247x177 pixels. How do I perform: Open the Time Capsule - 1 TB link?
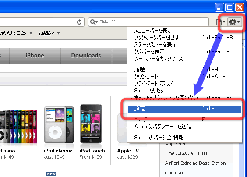click(x=186, y=153)
